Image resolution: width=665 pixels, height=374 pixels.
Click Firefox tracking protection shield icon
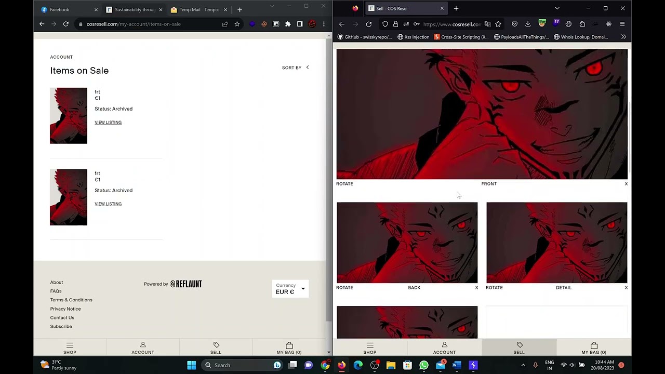tap(385, 24)
